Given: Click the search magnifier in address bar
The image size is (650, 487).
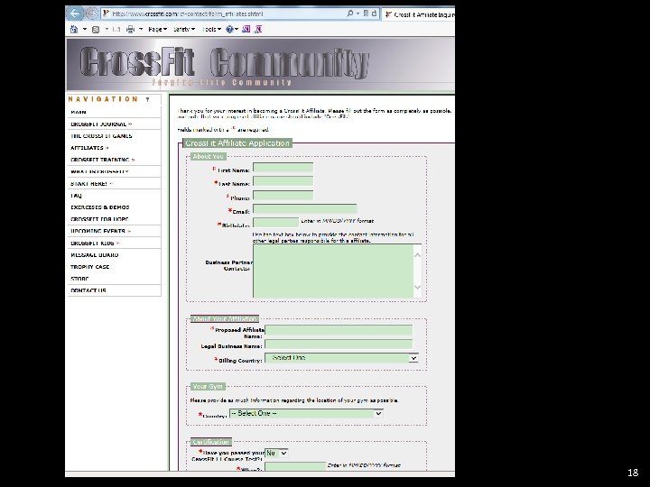Looking at the screenshot, I should coord(350,14).
